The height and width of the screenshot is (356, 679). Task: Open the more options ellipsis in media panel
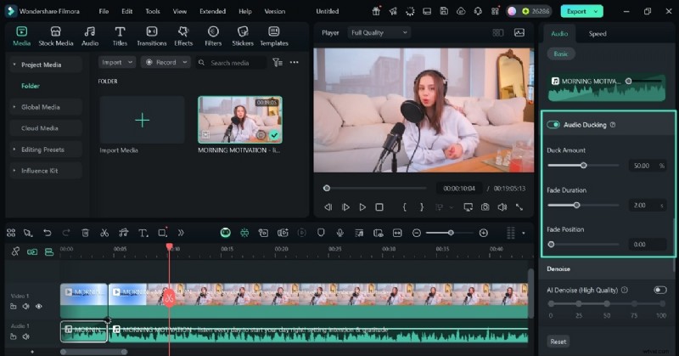pyautogui.click(x=294, y=62)
